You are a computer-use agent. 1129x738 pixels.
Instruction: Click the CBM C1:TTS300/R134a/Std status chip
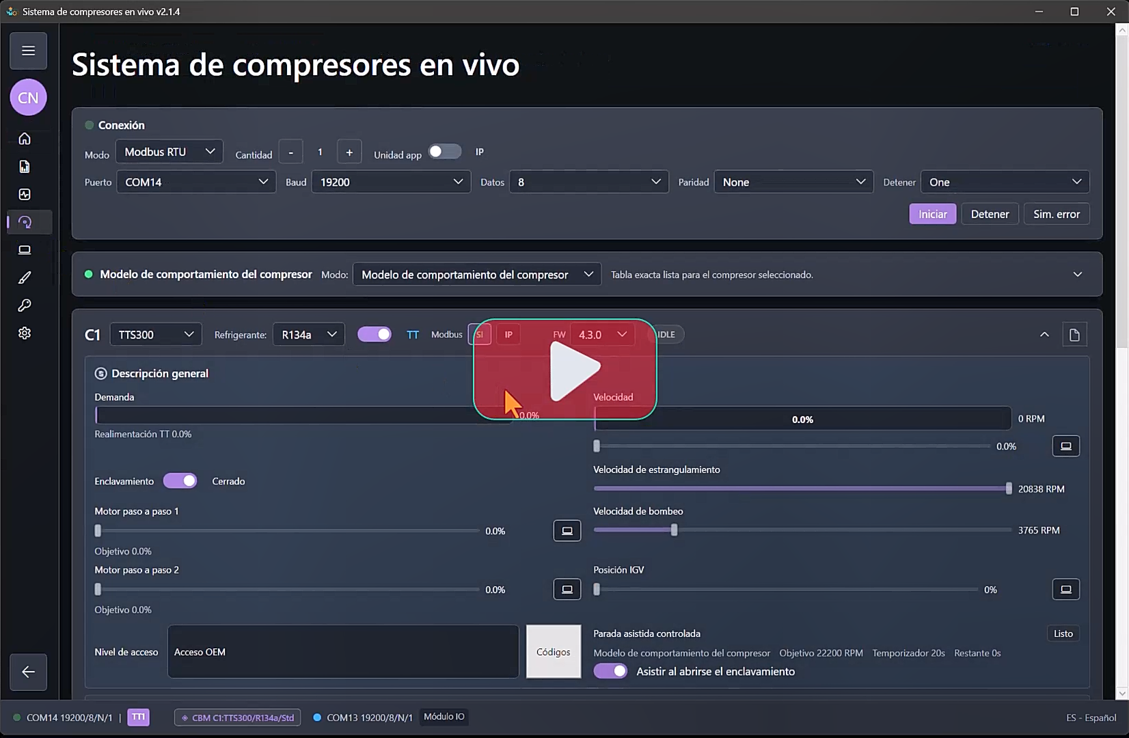pyautogui.click(x=238, y=717)
